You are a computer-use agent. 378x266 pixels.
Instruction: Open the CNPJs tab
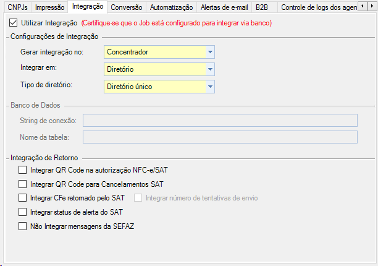(16, 7)
